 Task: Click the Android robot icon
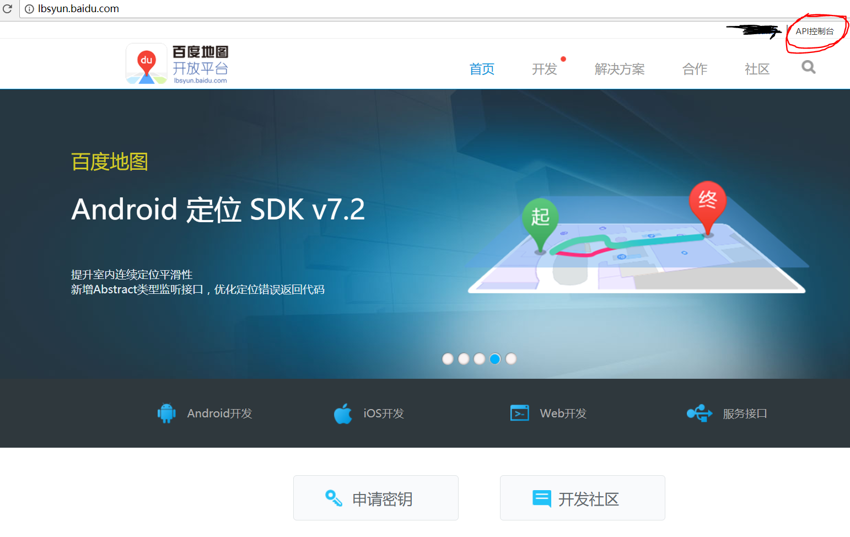(166, 413)
